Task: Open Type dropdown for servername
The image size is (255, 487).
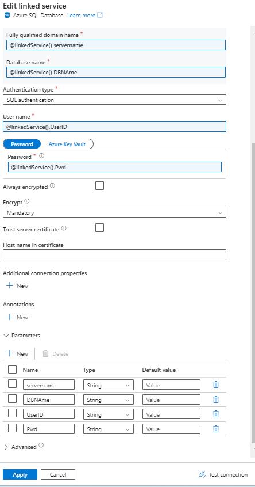Action: point(109,385)
